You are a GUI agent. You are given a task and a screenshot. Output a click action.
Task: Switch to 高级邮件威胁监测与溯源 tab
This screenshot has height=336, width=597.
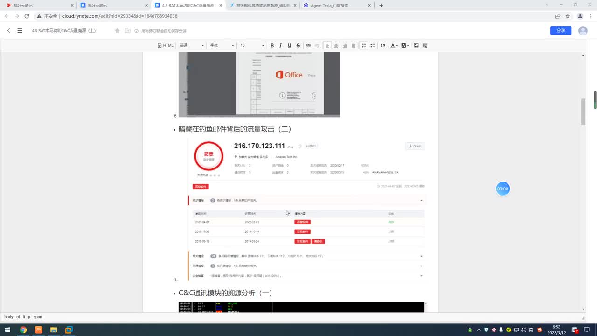coord(263,5)
